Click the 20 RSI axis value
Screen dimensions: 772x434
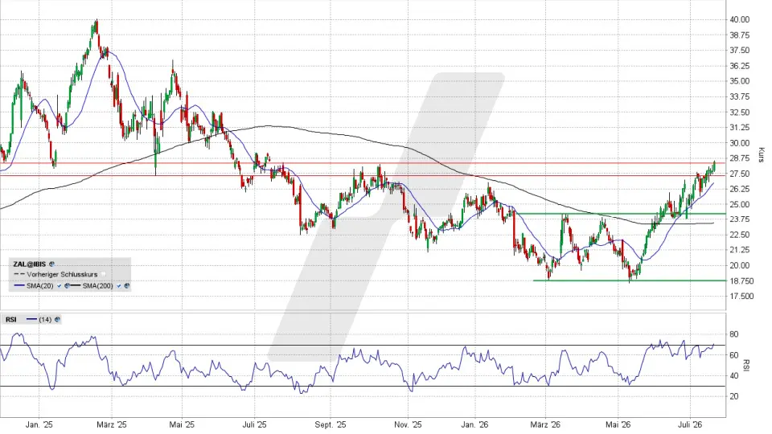734,396
